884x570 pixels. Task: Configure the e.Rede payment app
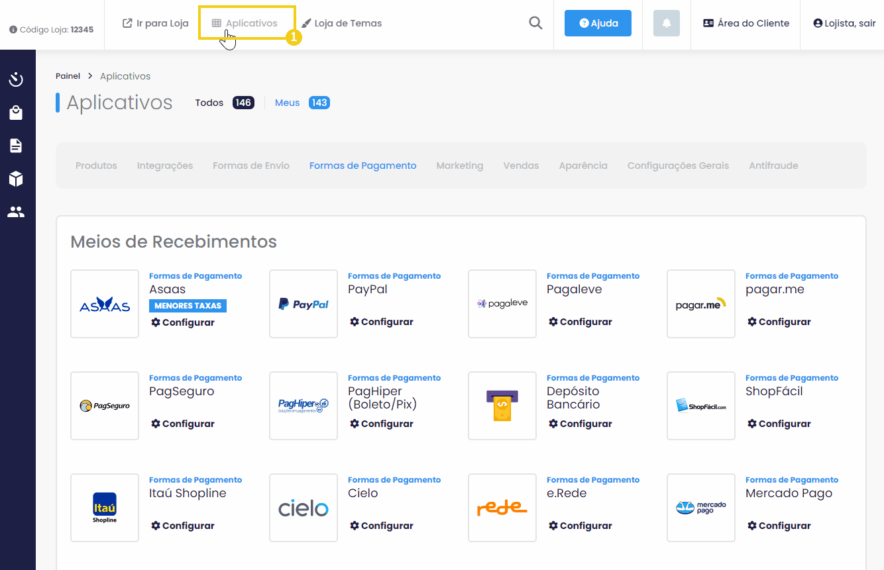[580, 526]
